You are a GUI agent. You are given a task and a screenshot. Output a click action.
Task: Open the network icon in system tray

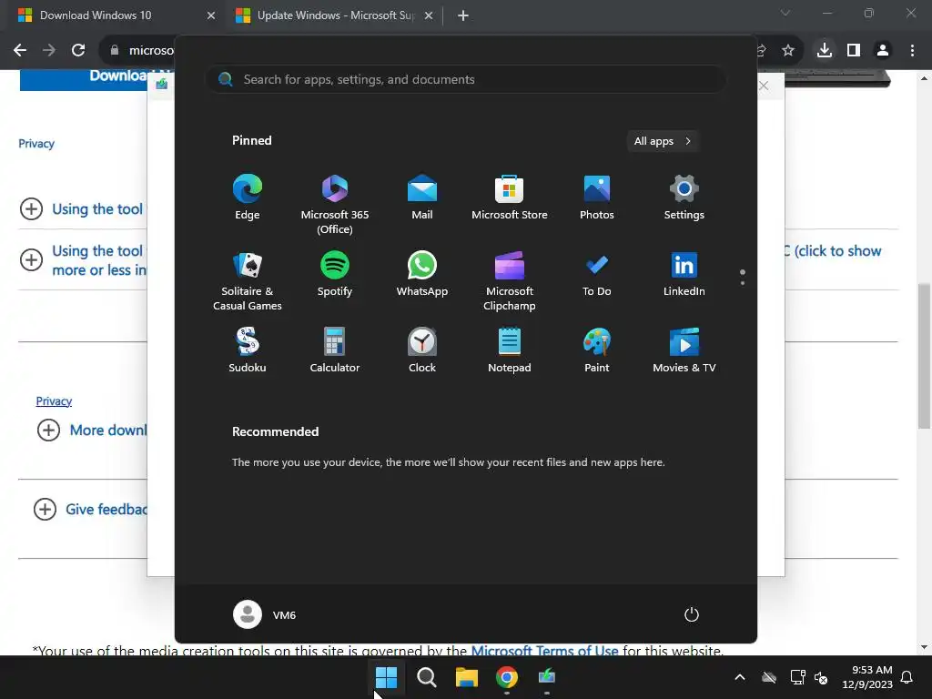click(x=797, y=677)
